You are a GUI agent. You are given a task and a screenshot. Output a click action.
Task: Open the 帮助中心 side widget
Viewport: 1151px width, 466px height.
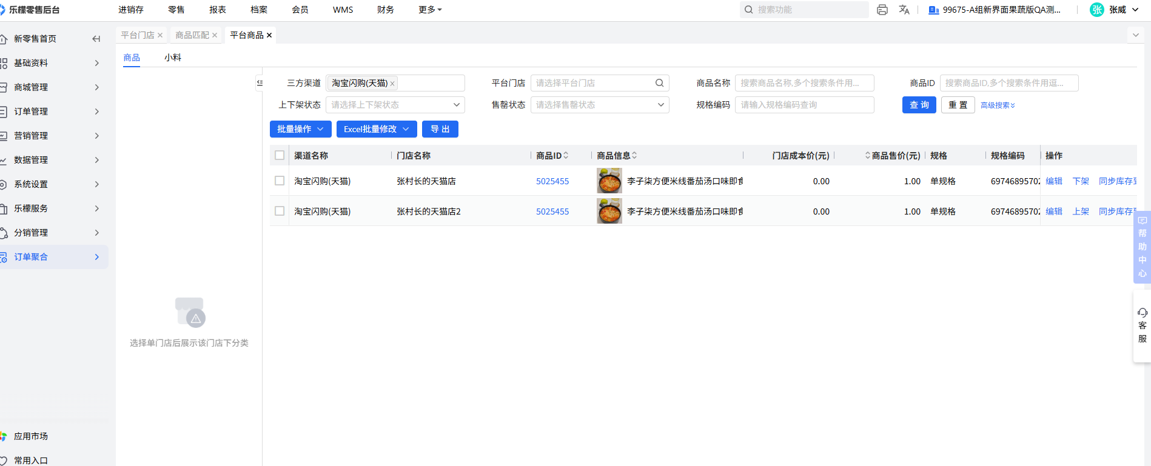coord(1143,247)
